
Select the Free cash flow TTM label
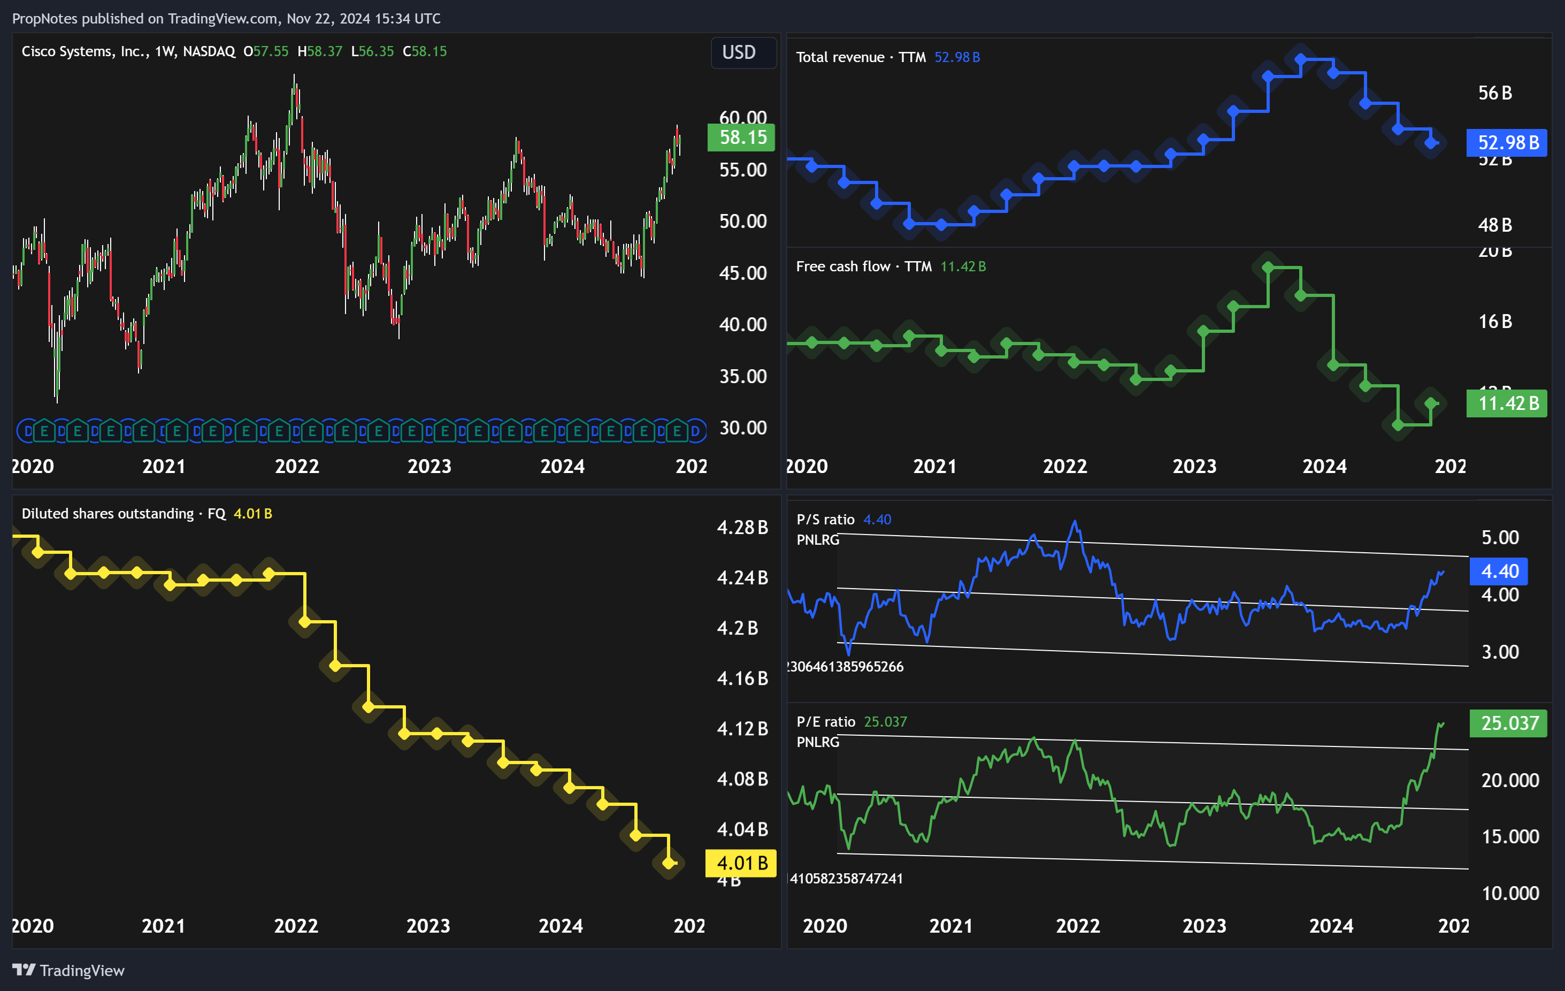863,266
